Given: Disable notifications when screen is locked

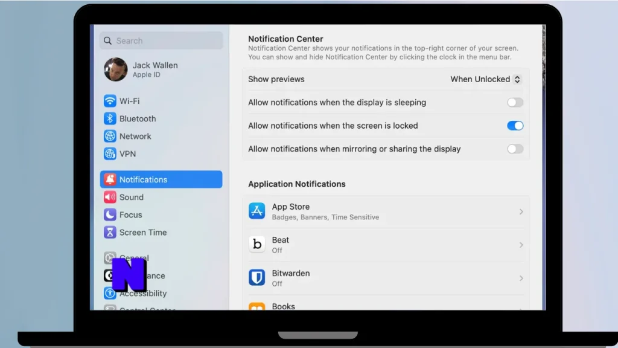Looking at the screenshot, I should pyautogui.click(x=515, y=126).
